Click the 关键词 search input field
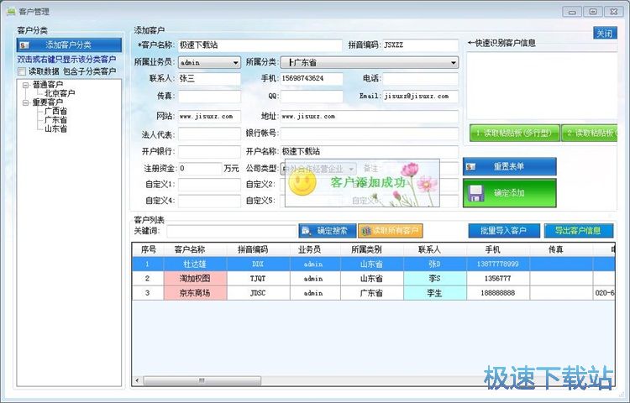Image resolution: width=630 pixels, height=403 pixels. point(232,231)
